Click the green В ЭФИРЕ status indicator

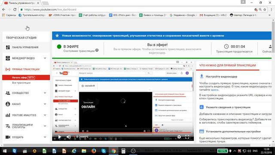click(x=59, y=46)
